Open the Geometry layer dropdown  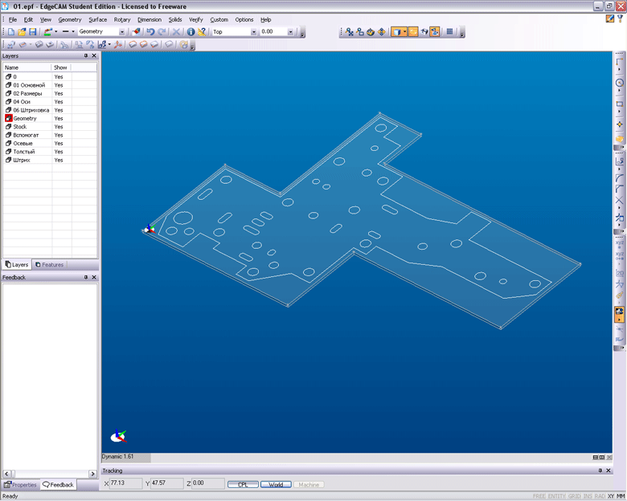click(x=122, y=32)
